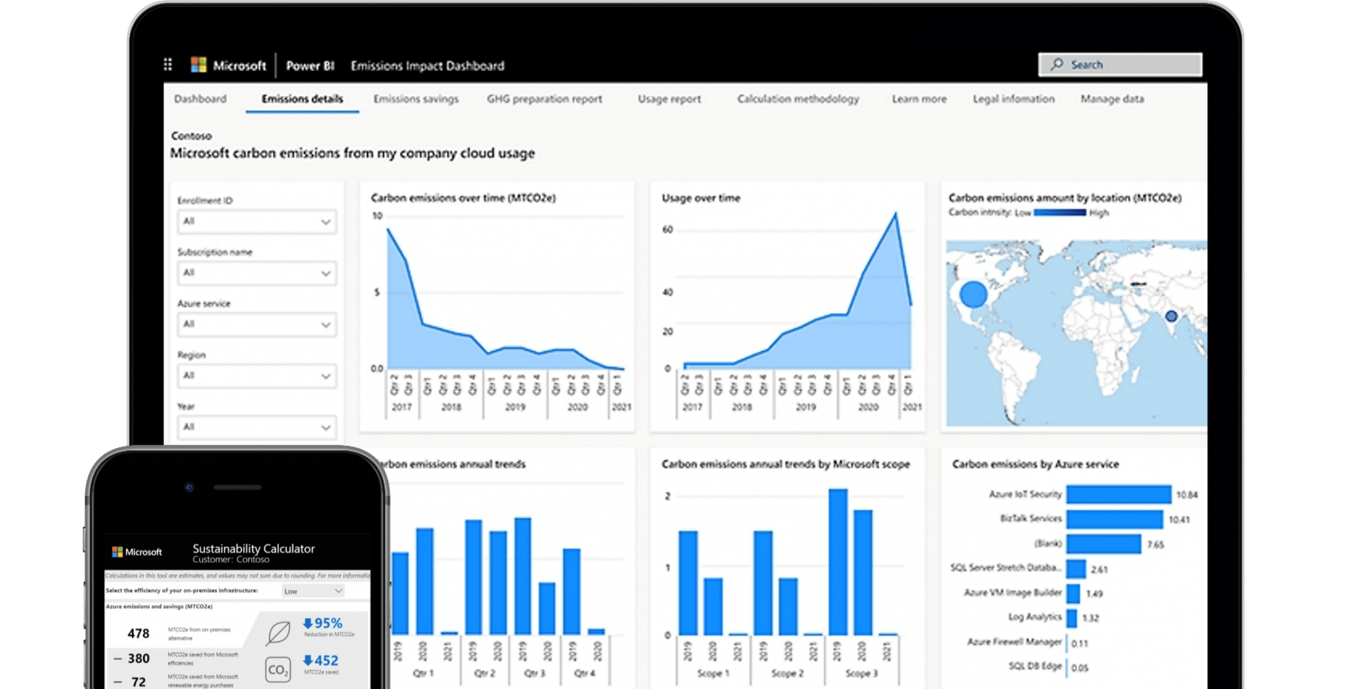Click the search magnifier icon
This screenshot has height=689, width=1371.
1057,64
